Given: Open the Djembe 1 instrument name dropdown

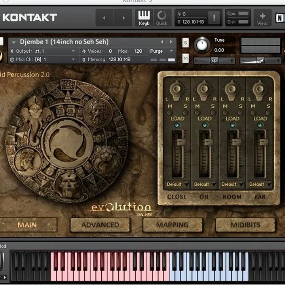Looking at the screenshot, I should click(13, 42).
